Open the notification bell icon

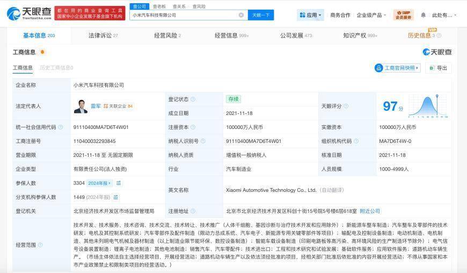[x=423, y=15]
